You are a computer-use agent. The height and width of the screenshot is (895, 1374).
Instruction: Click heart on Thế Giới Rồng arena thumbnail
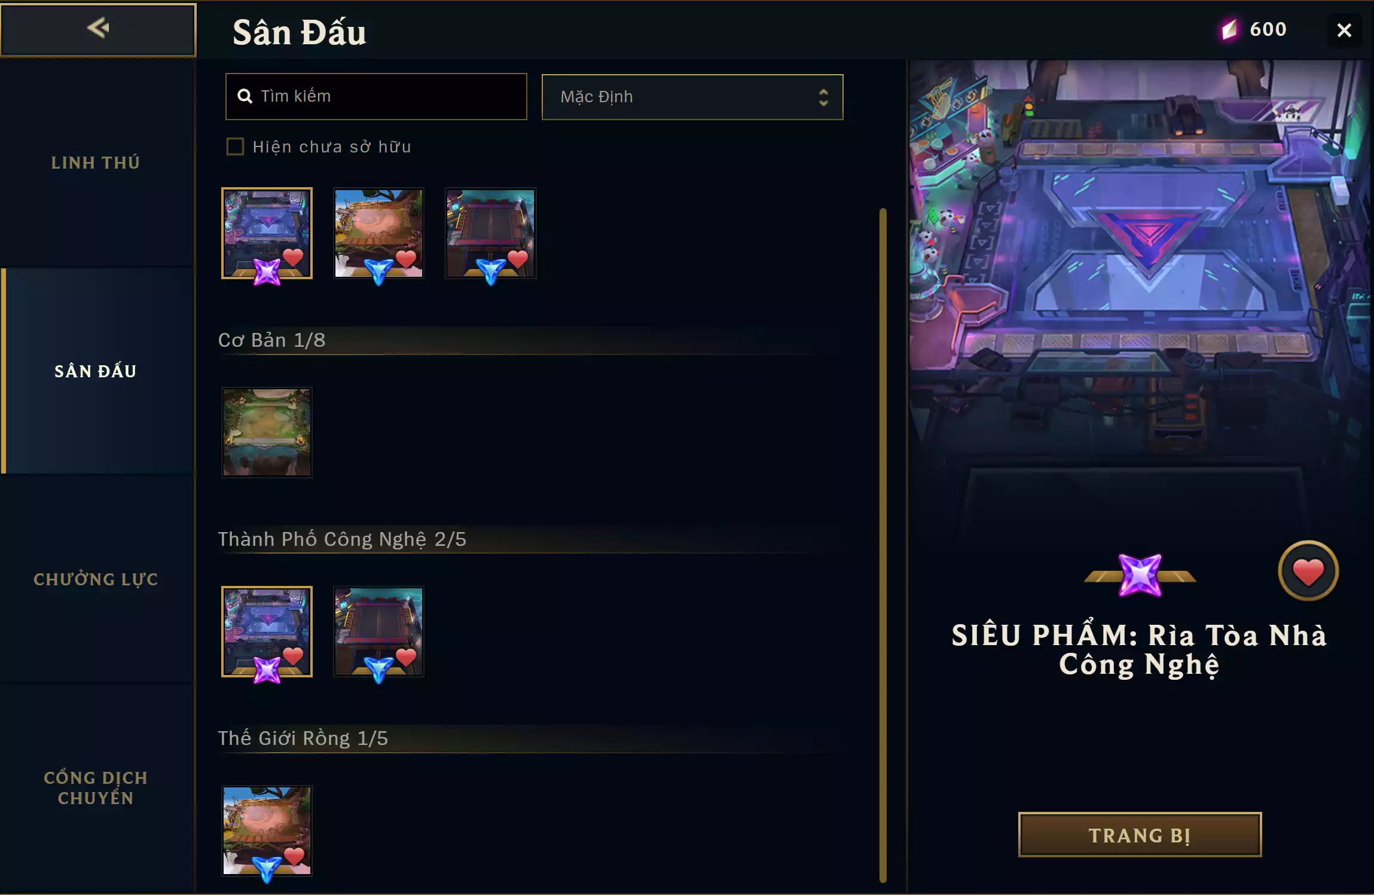tap(294, 856)
